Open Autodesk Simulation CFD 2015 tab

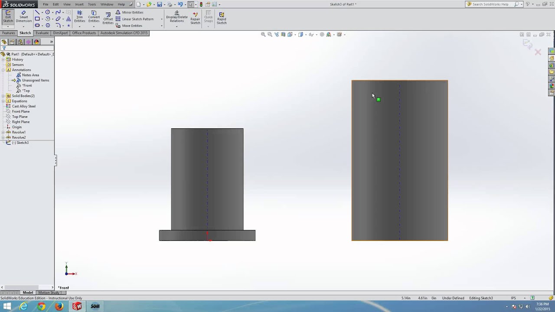[124, 33]
